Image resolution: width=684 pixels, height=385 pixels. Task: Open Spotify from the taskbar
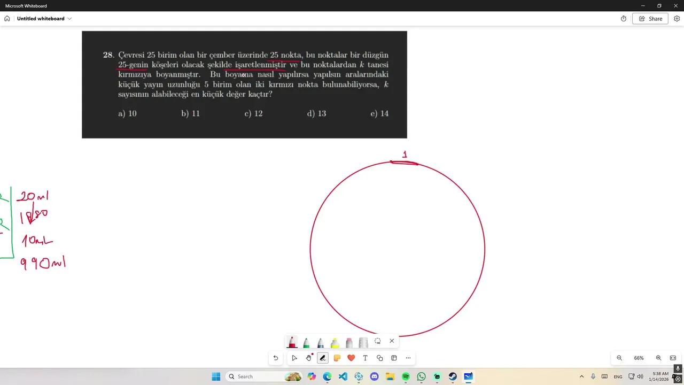coord(406,376)
